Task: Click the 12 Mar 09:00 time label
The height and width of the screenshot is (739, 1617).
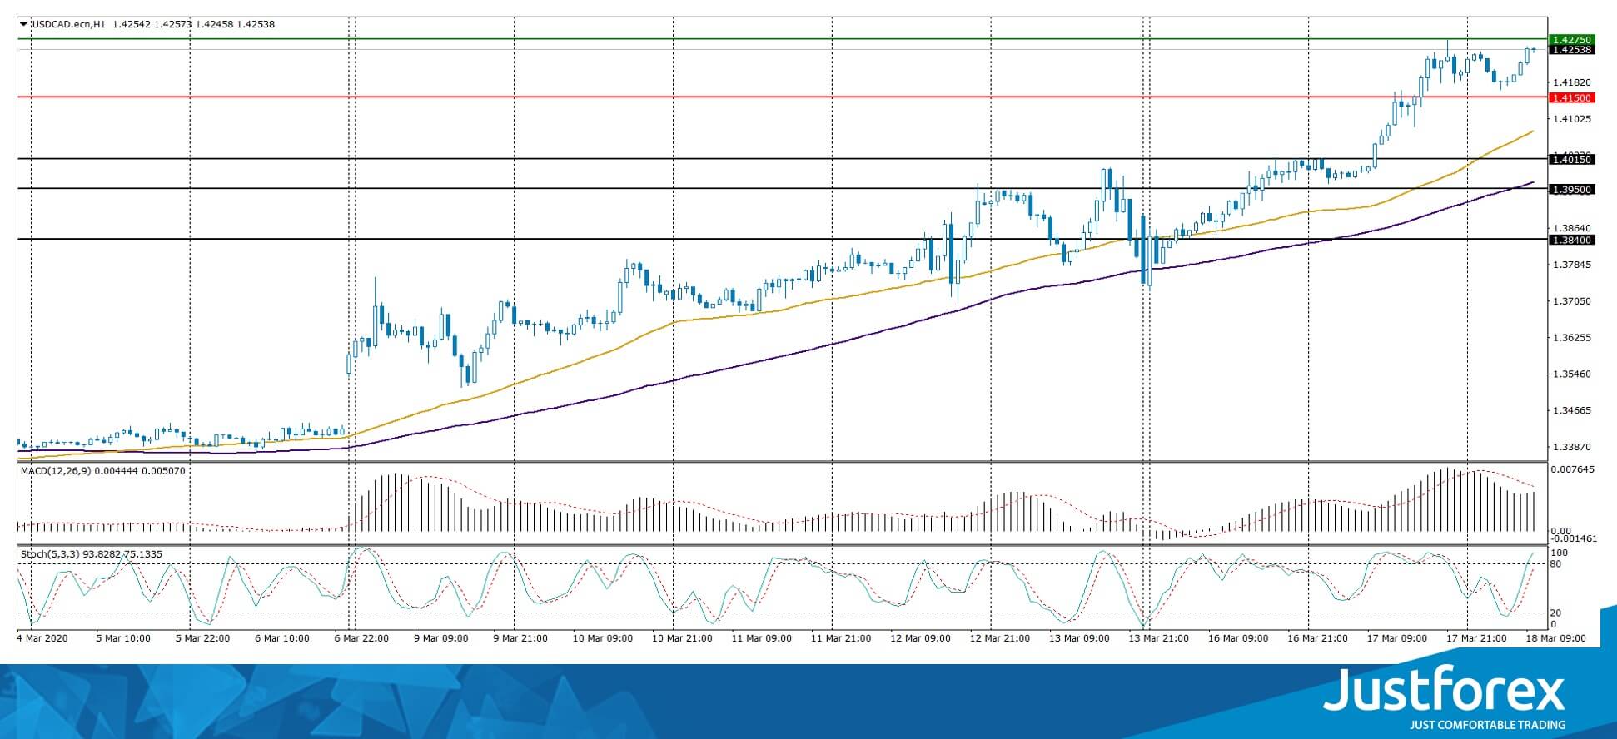Action: (920, 639)
